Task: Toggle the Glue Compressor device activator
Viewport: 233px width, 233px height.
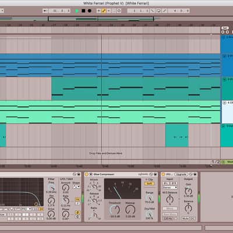Action: pos(87,174)
